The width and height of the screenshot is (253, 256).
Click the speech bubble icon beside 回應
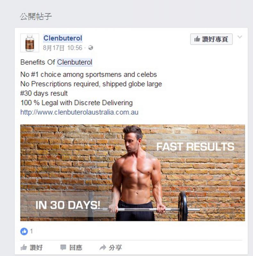click(63, 247)
